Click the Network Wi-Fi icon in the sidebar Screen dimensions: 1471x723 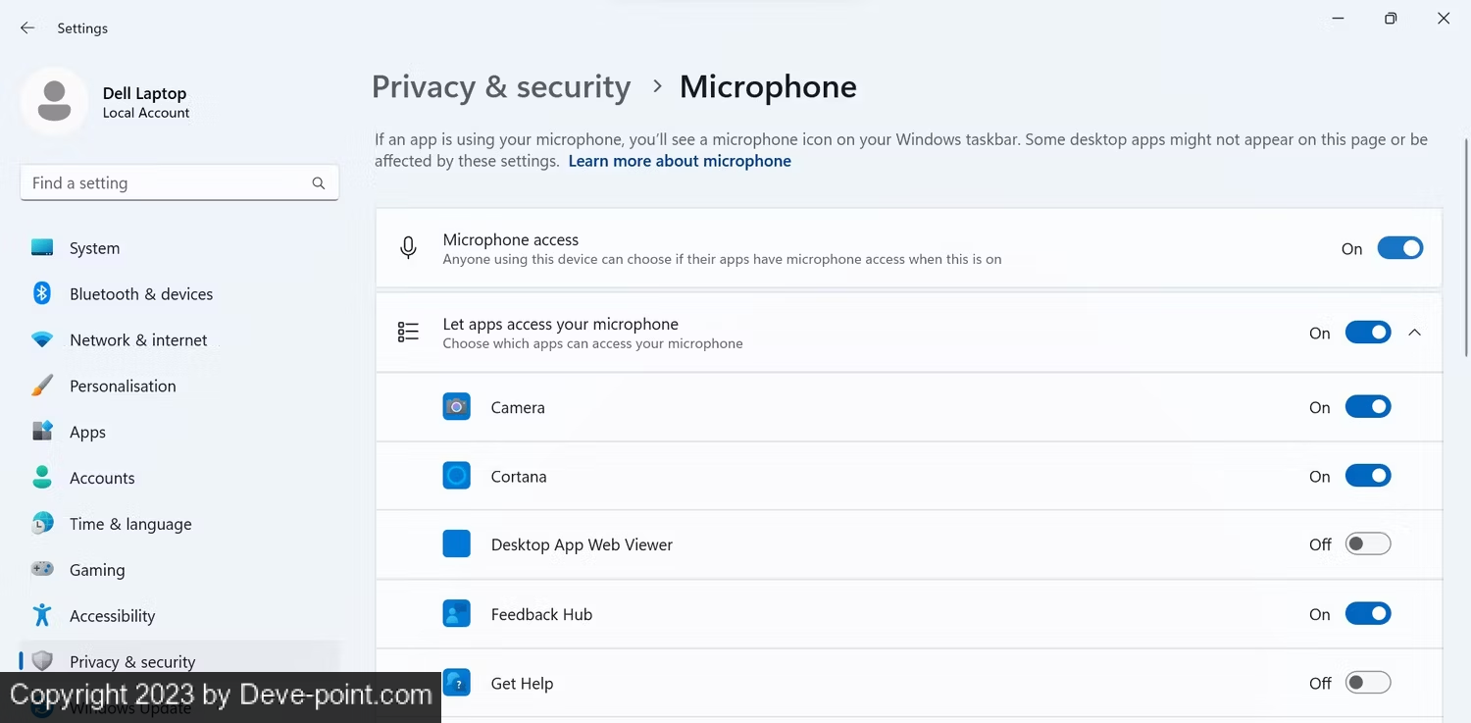[x=42, y=339]
